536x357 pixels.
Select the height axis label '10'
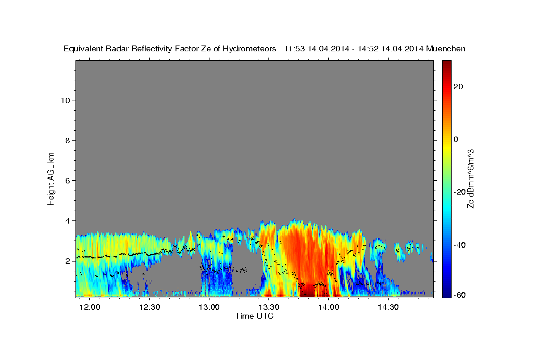(65, 100)
